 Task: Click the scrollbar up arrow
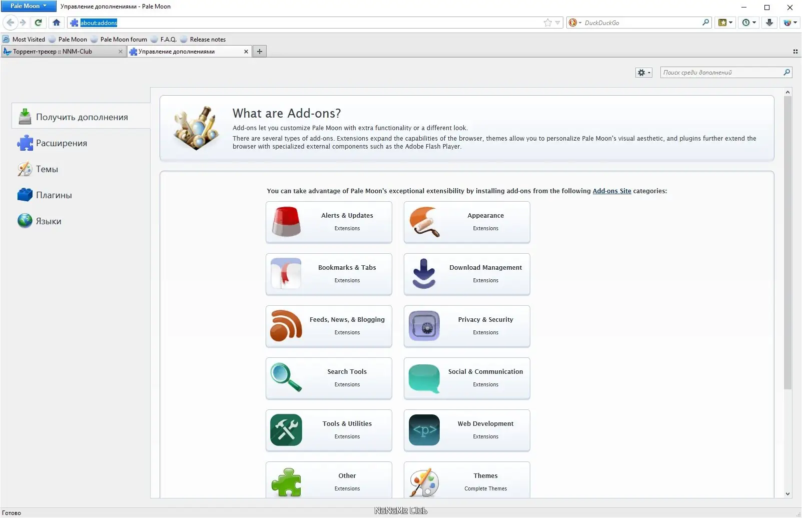click(x=787, y=93)
